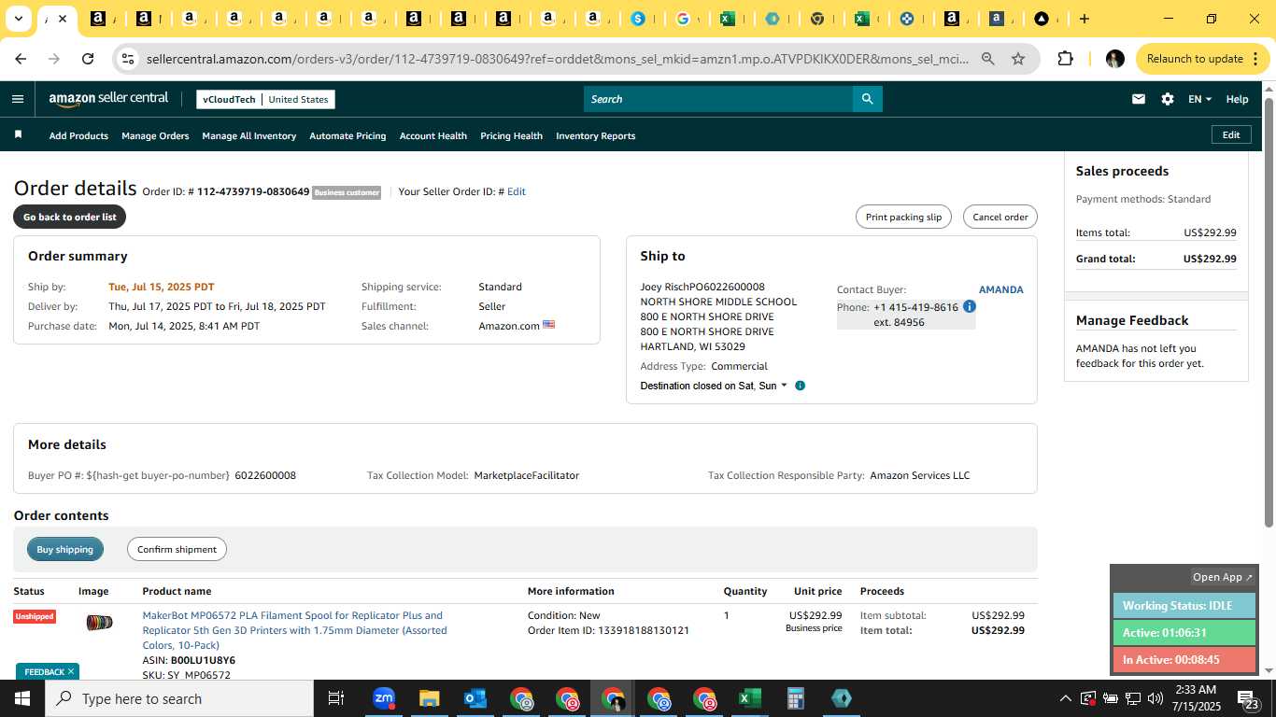Open the notification center icon
The width and height of the screenshot is (1276, 717).
[x=1248, y=698]
